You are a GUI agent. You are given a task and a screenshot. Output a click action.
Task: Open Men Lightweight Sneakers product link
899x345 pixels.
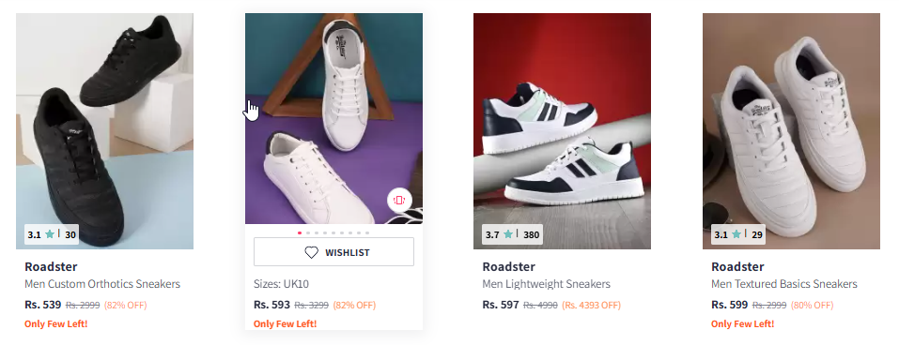pos(547,284)
